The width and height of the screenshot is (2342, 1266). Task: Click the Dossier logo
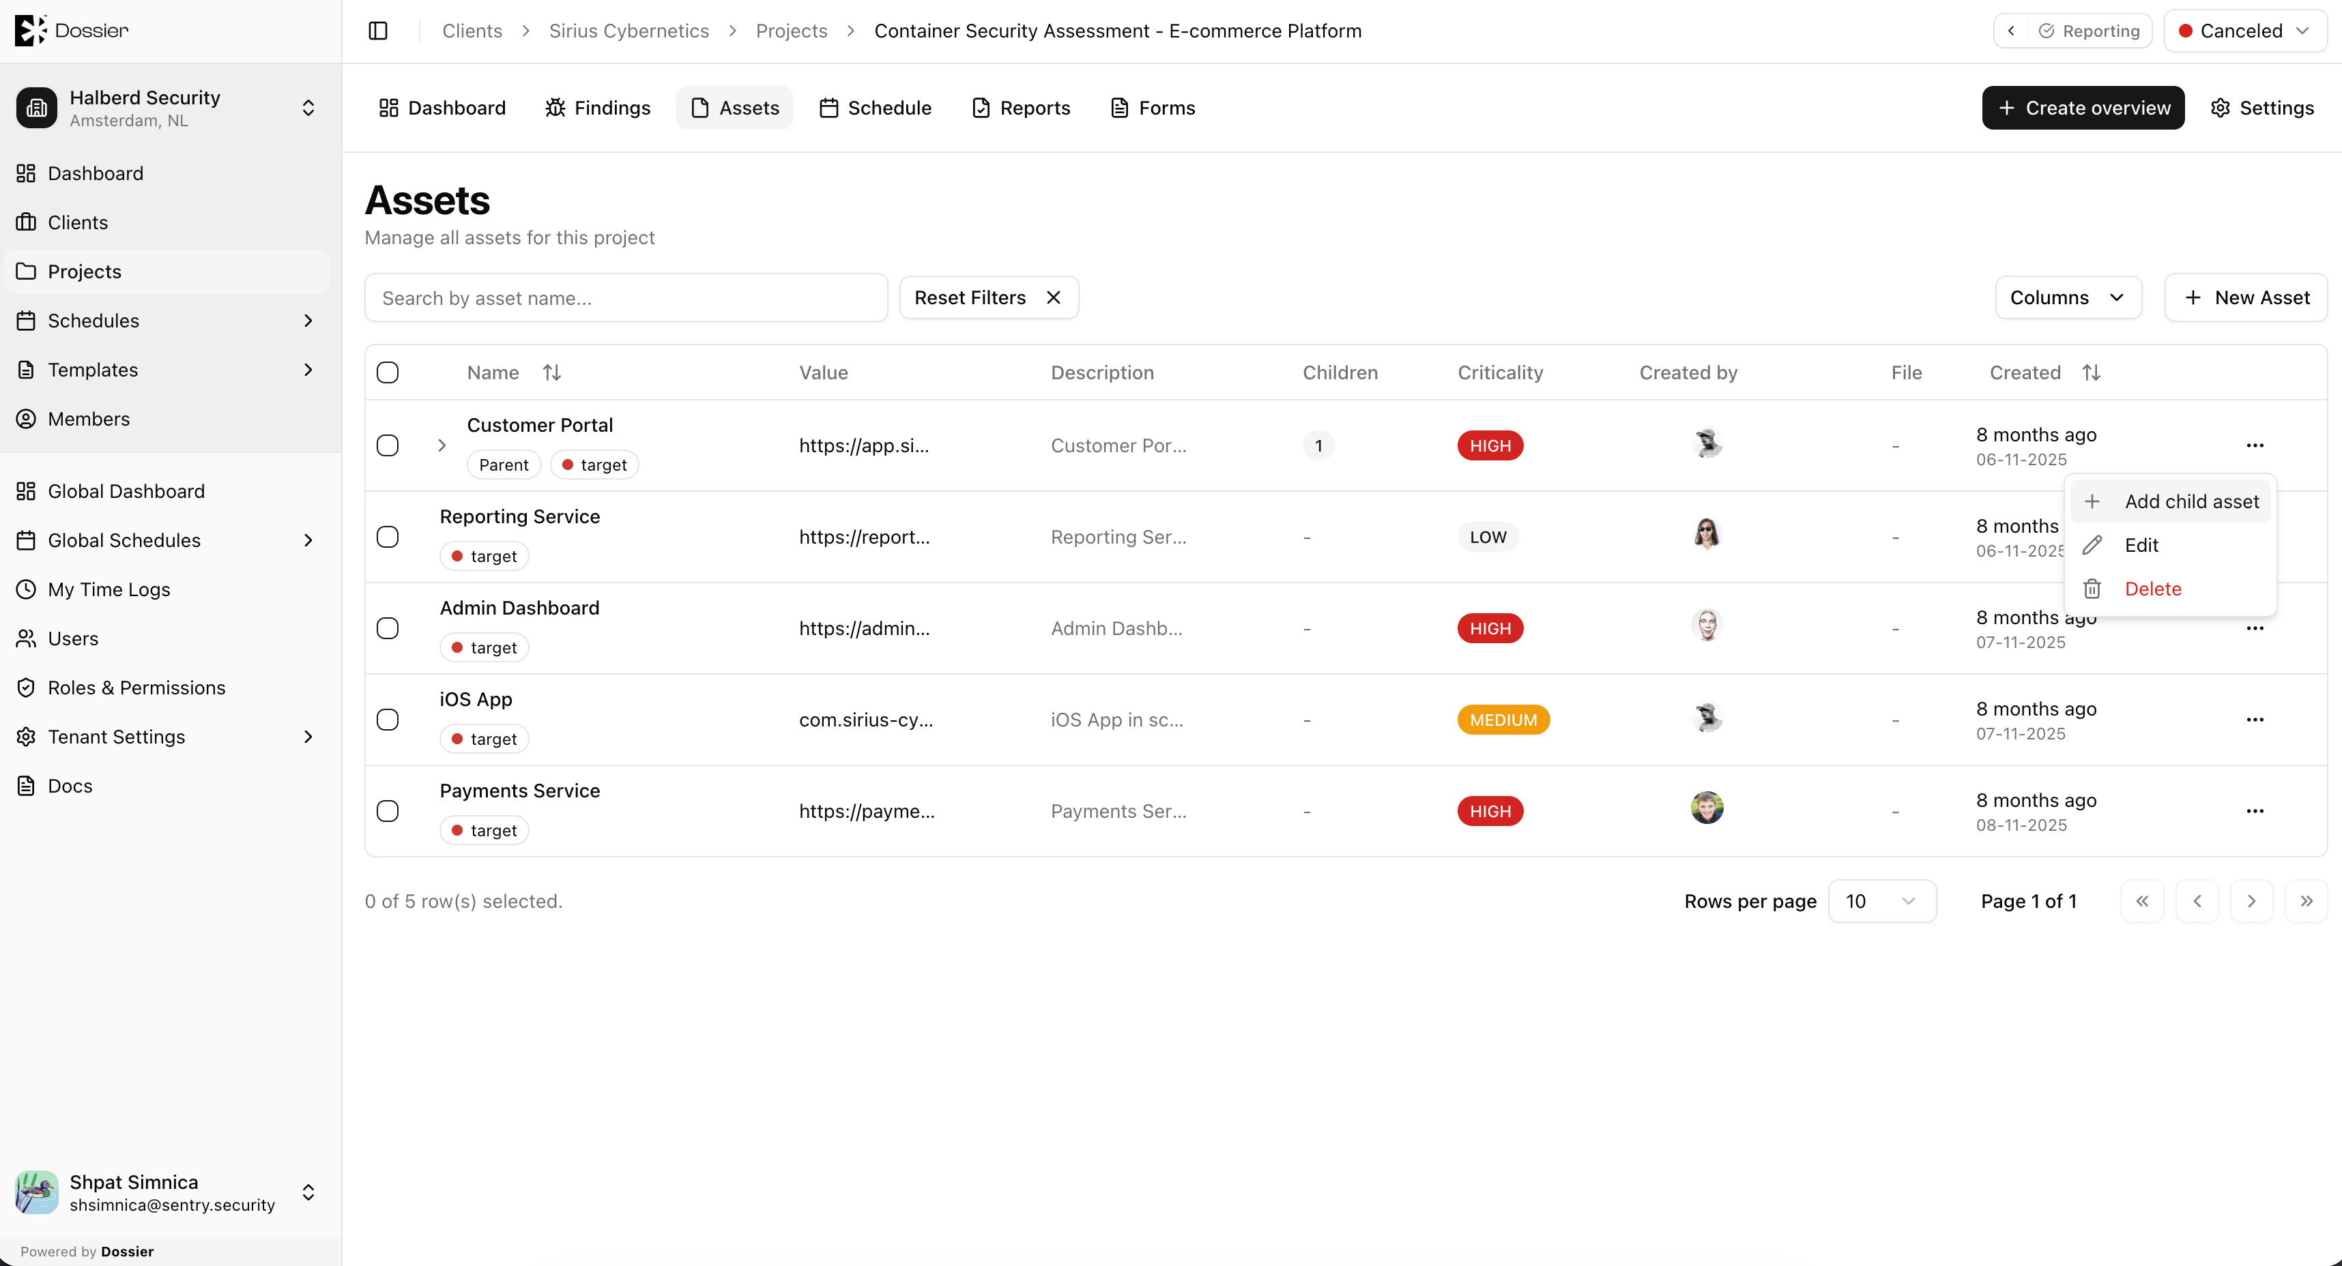pos(72,30)
